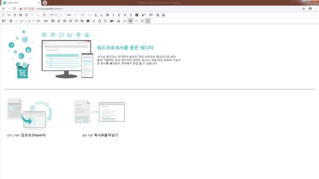Viewport: 319px width, 179px height.
Task: Decrease font size with small T icon
Action: [102, 15]
